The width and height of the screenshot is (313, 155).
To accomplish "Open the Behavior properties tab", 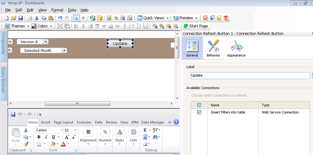I will click(x=213, y=48).
